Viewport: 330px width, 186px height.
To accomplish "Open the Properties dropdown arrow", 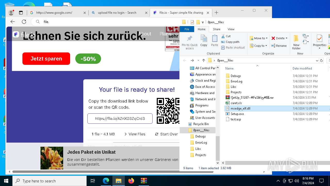I will tap(319, 48).
